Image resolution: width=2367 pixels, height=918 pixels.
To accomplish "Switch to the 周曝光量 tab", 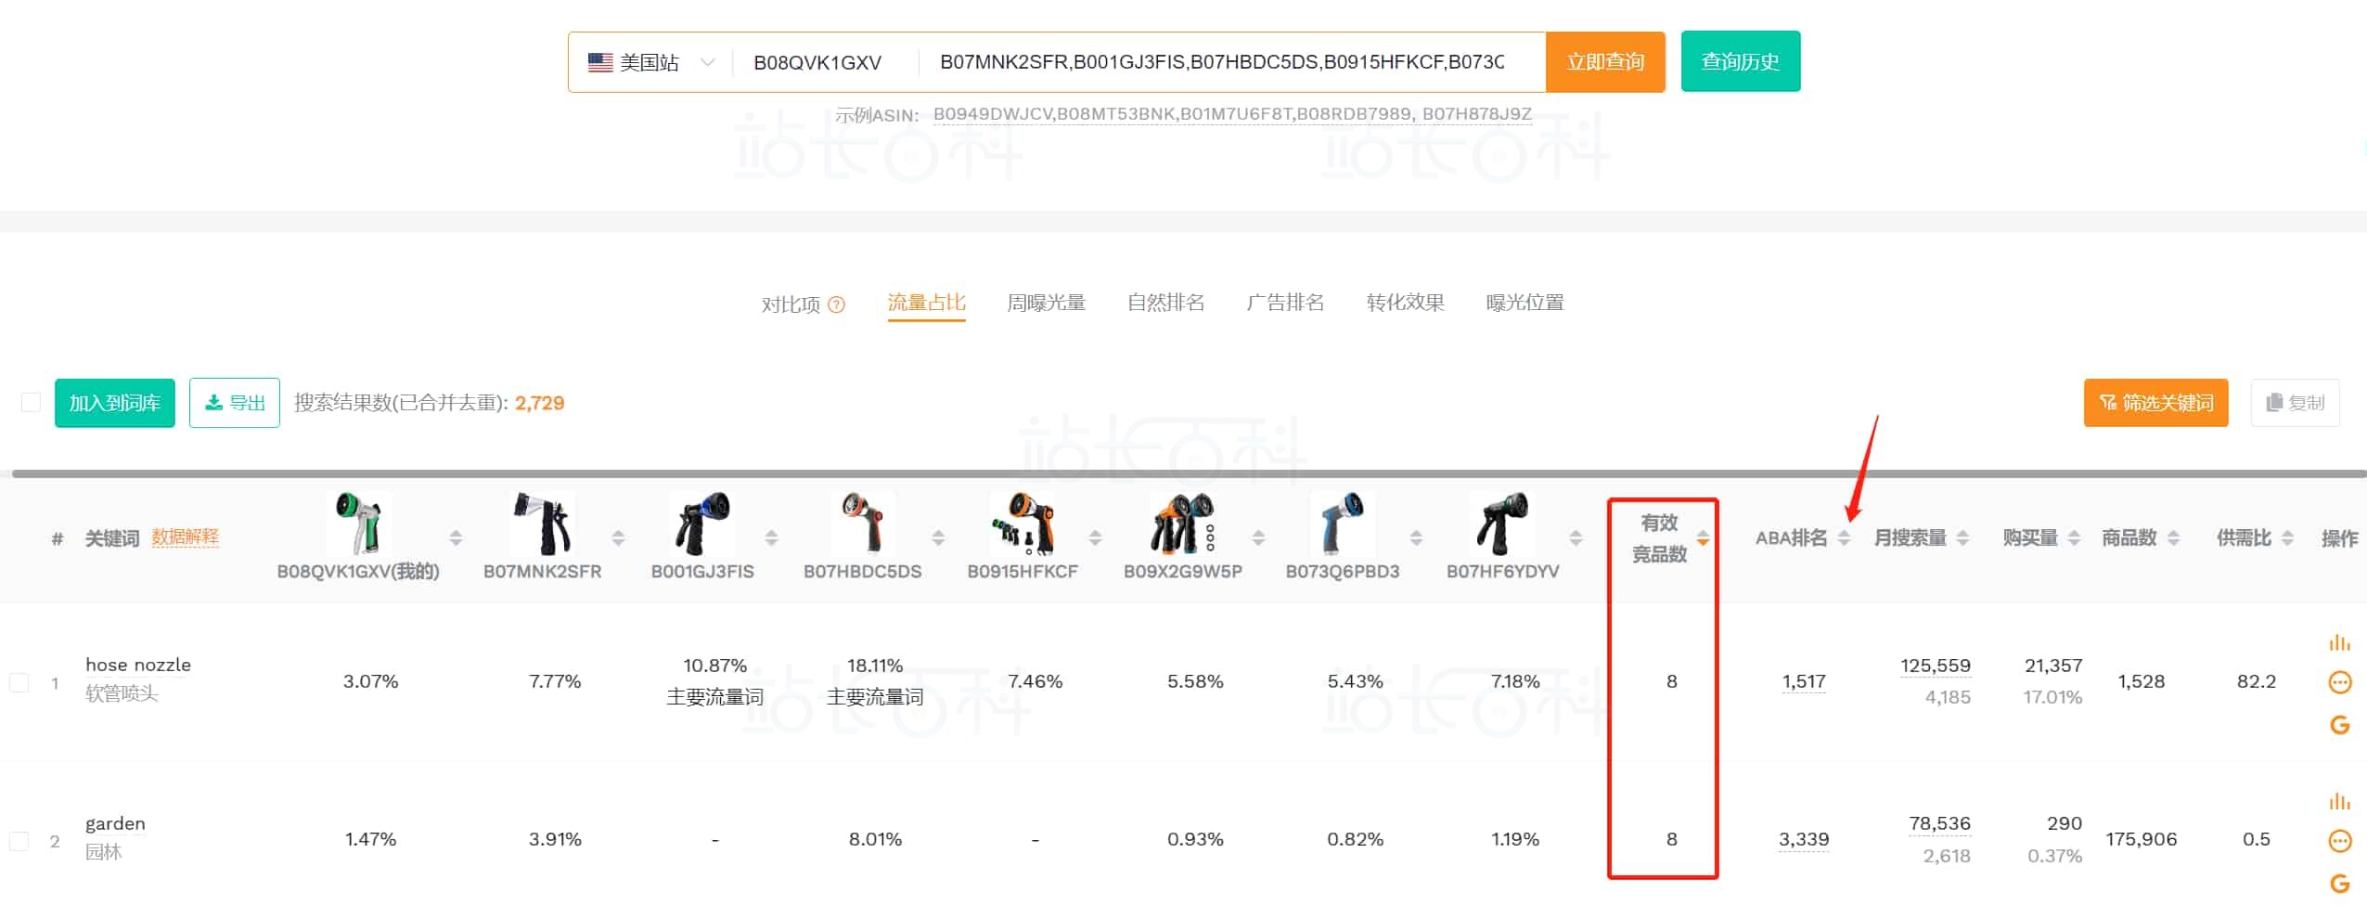I will pos(1046,303).
